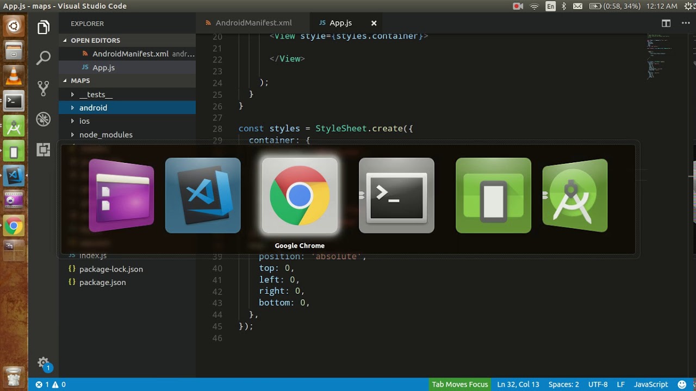The width and height of the screenshot is (696, 391).
Task: Open Android Studio from the Ubuntu launcher
Action: tap(14, 126)
